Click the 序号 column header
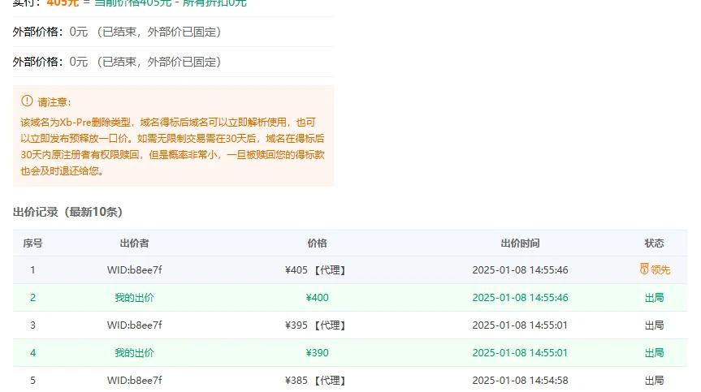 32,243
